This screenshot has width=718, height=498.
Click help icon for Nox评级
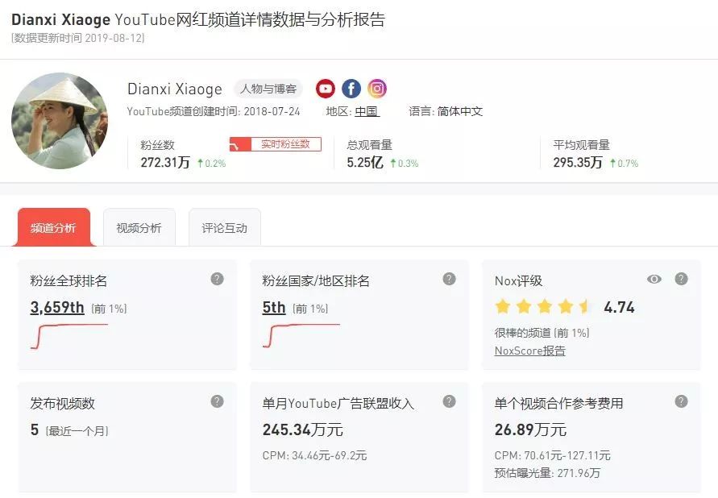pos(681,279)
